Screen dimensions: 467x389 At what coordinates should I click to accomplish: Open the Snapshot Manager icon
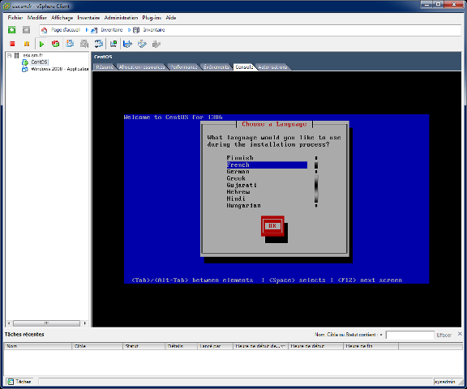[x=99, y=44]
